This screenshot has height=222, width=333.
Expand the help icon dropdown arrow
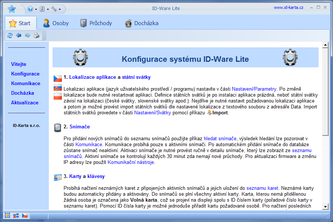(x=36, y=9)
